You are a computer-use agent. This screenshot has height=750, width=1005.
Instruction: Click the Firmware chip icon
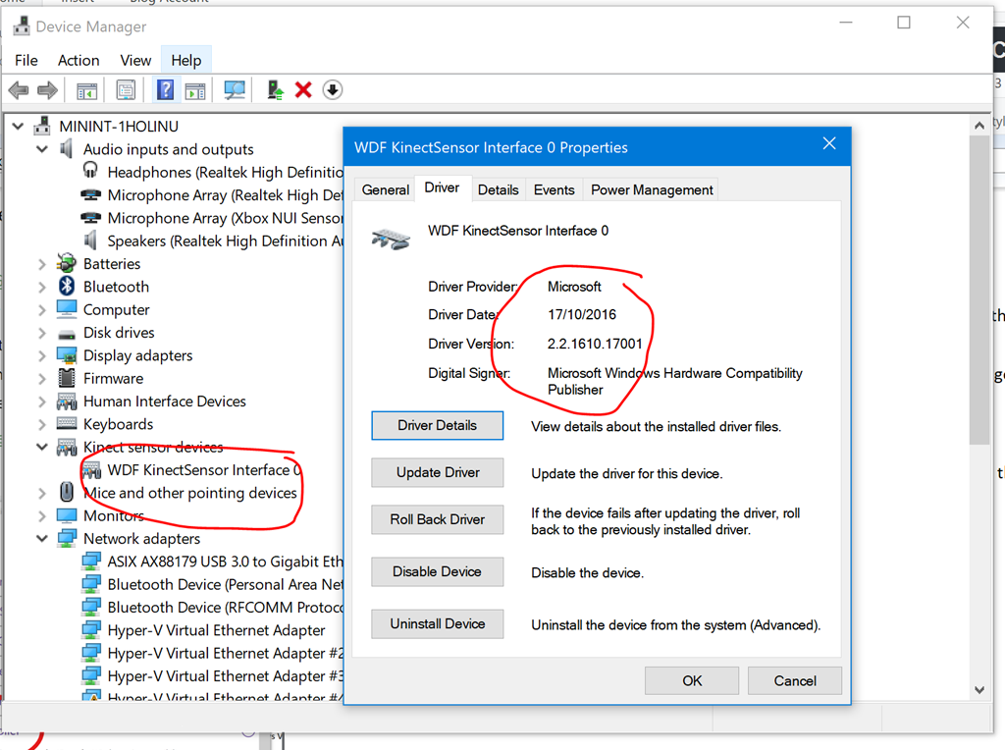[x=67, y=378]
